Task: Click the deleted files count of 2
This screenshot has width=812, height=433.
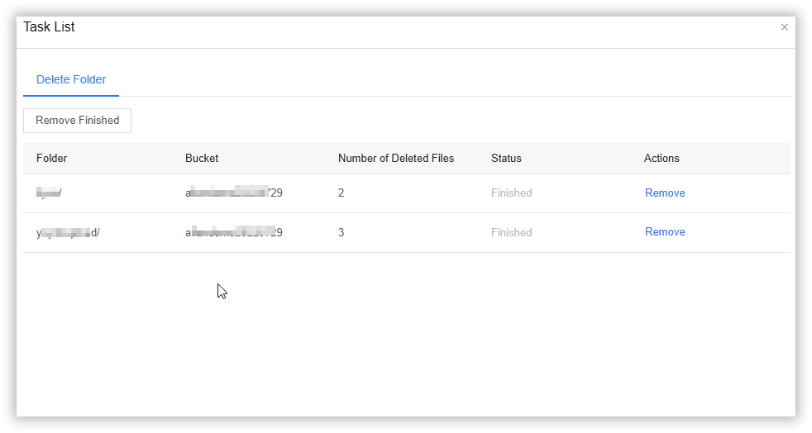Action: click(x=342, y=193)
